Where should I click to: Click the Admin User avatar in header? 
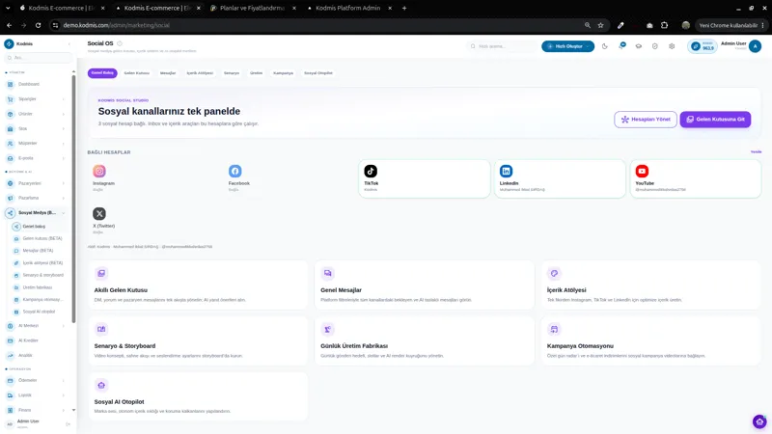pyautogui.click(x=755, y=46)
